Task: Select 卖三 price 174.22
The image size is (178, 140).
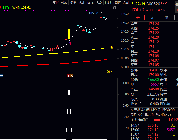Action: click(153, 33)
